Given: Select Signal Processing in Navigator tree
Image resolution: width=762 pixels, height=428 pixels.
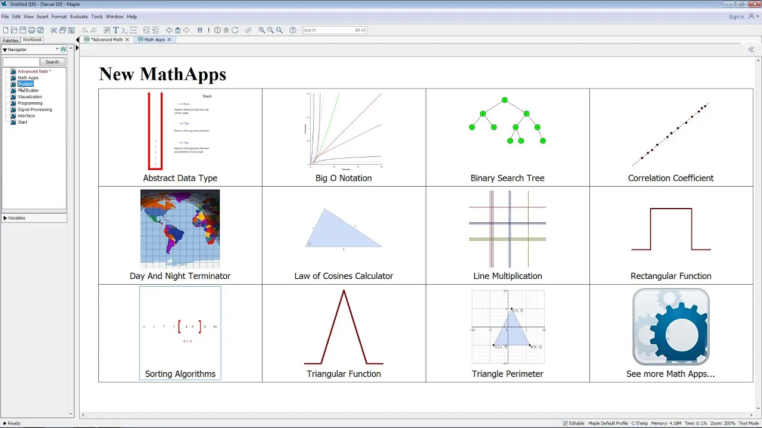Looking at the screenshot, I should pyautogui.click(x=35, y=109).
